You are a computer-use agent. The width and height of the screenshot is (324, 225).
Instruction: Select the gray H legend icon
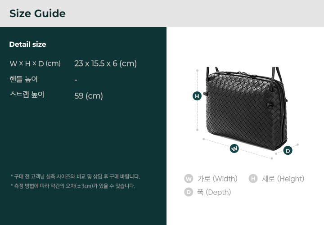[x=253, y=179]
